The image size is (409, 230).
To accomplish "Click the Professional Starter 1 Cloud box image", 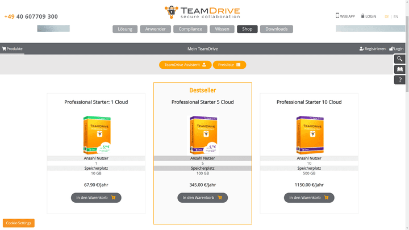I will [x=97, y=135].
